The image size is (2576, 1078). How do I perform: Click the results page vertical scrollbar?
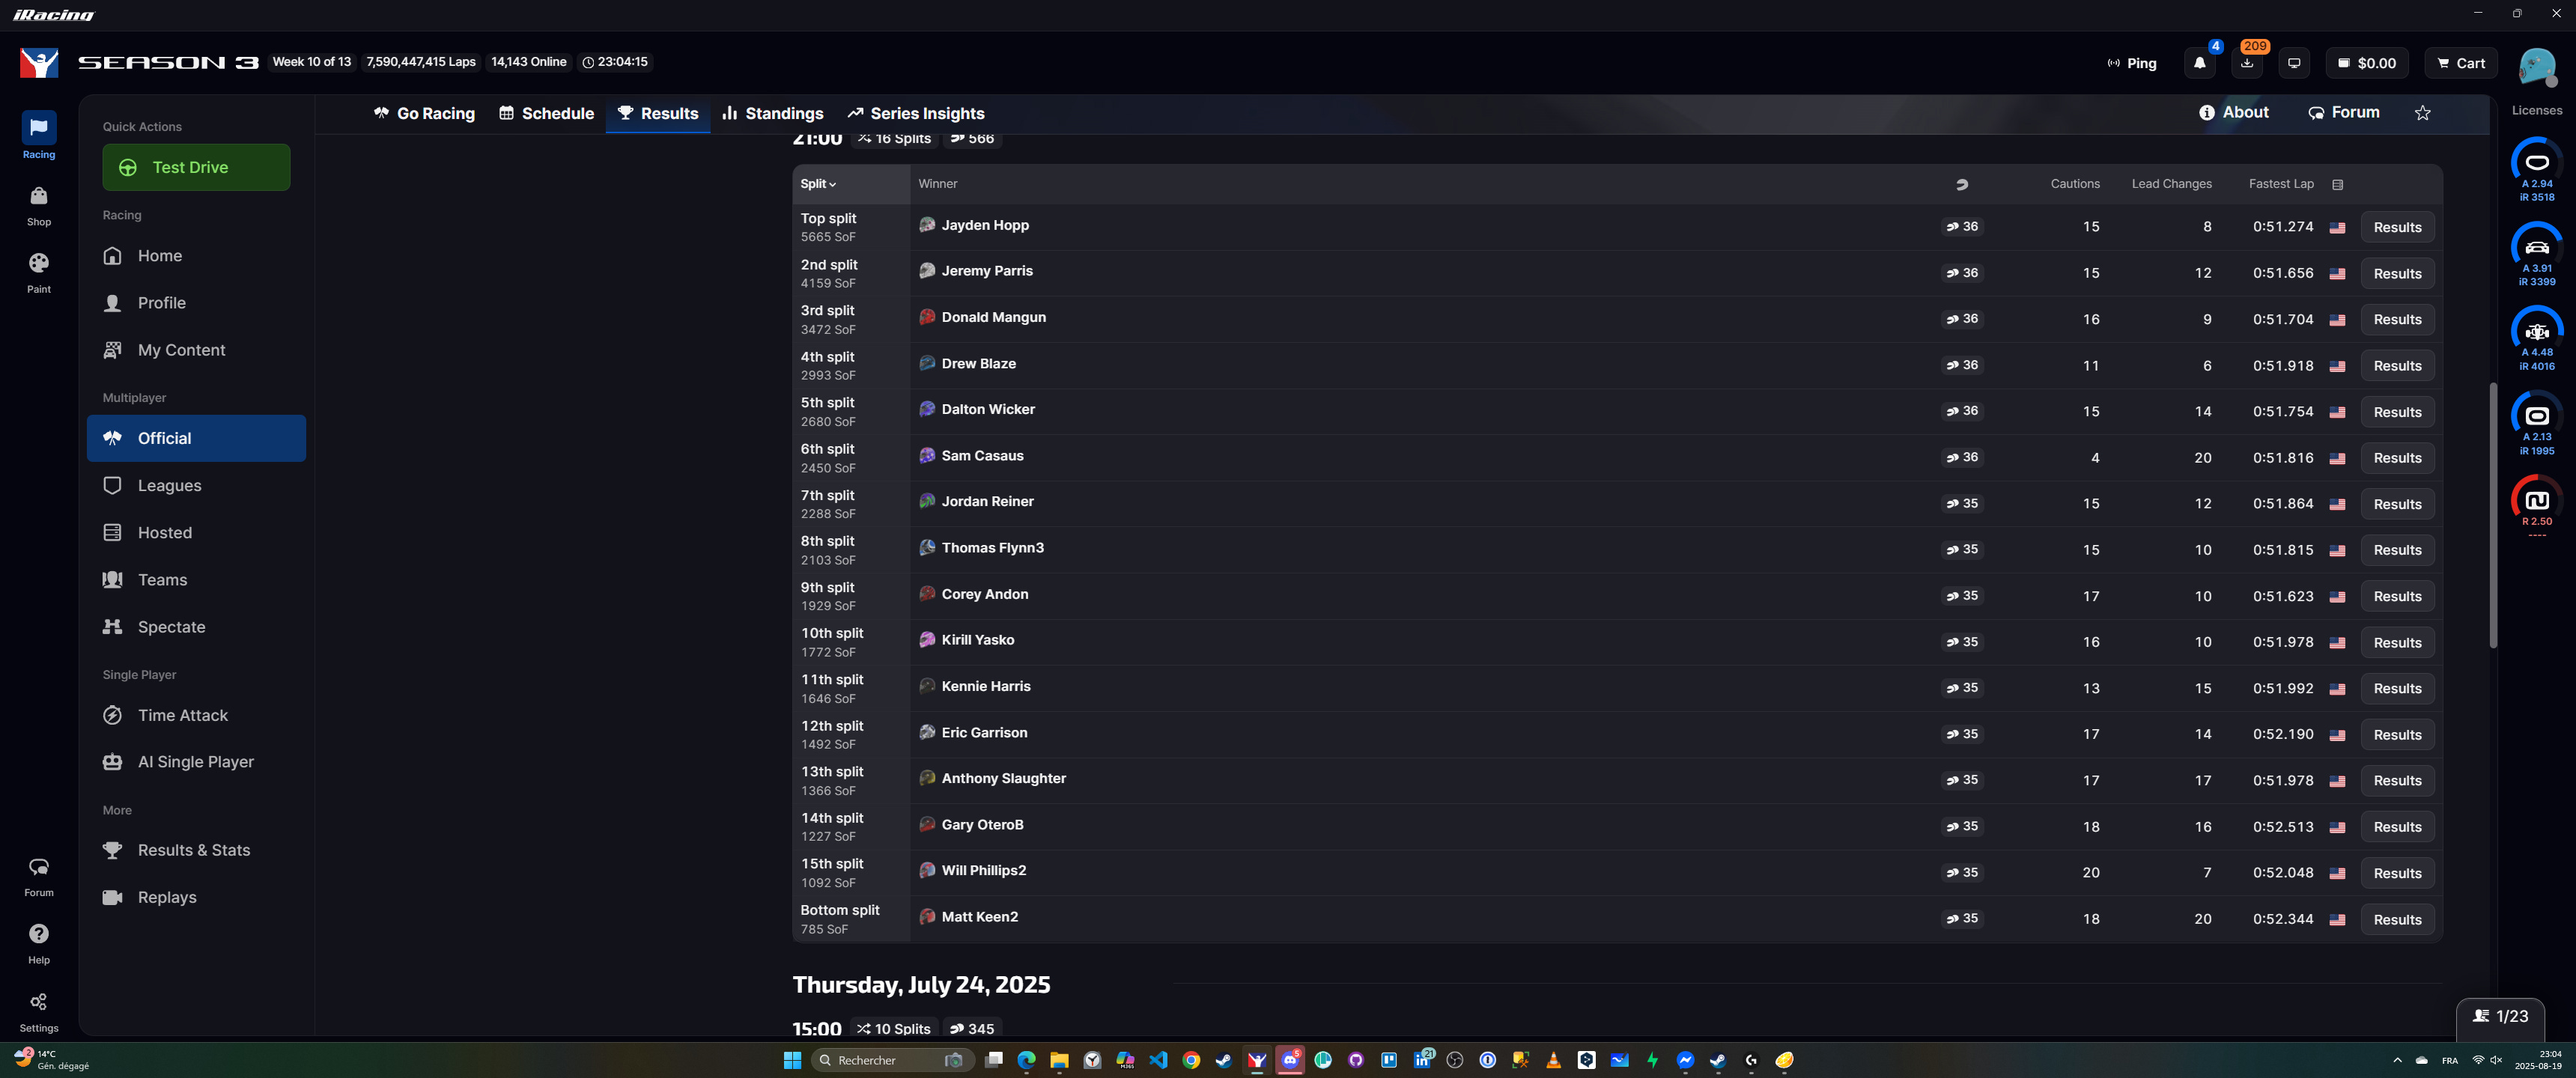(x=2493, y=515)
